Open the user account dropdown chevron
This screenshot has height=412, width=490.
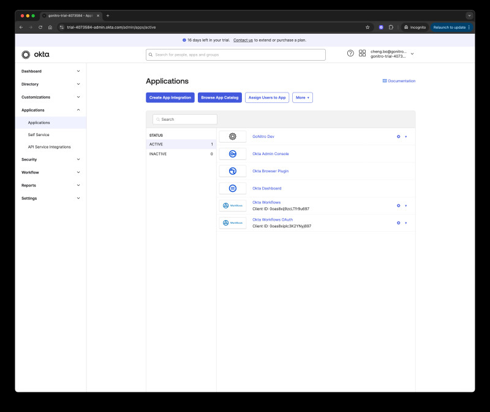[x=412, y=54]
